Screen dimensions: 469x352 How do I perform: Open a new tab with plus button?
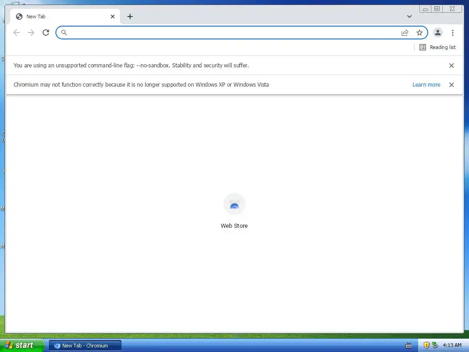[130, 16]
